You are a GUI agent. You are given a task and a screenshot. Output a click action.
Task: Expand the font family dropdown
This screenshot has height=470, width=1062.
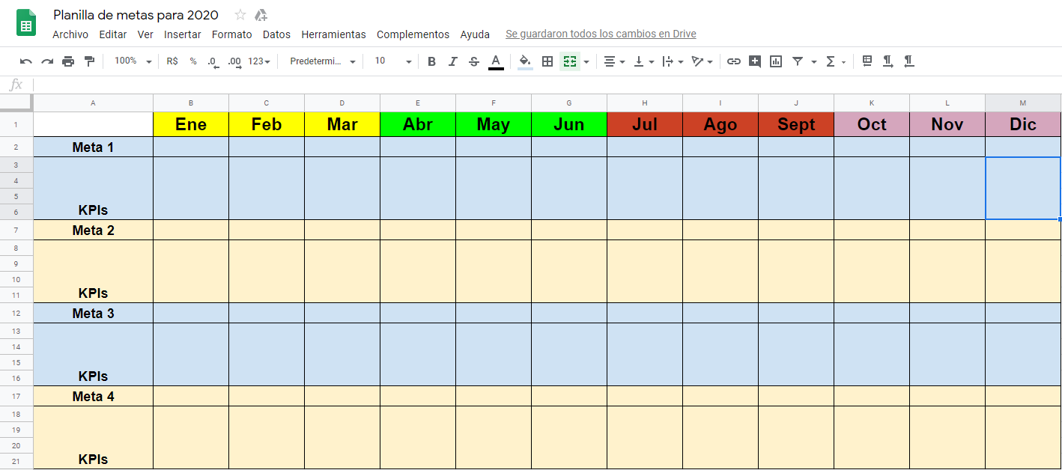[x=322, y=61]
